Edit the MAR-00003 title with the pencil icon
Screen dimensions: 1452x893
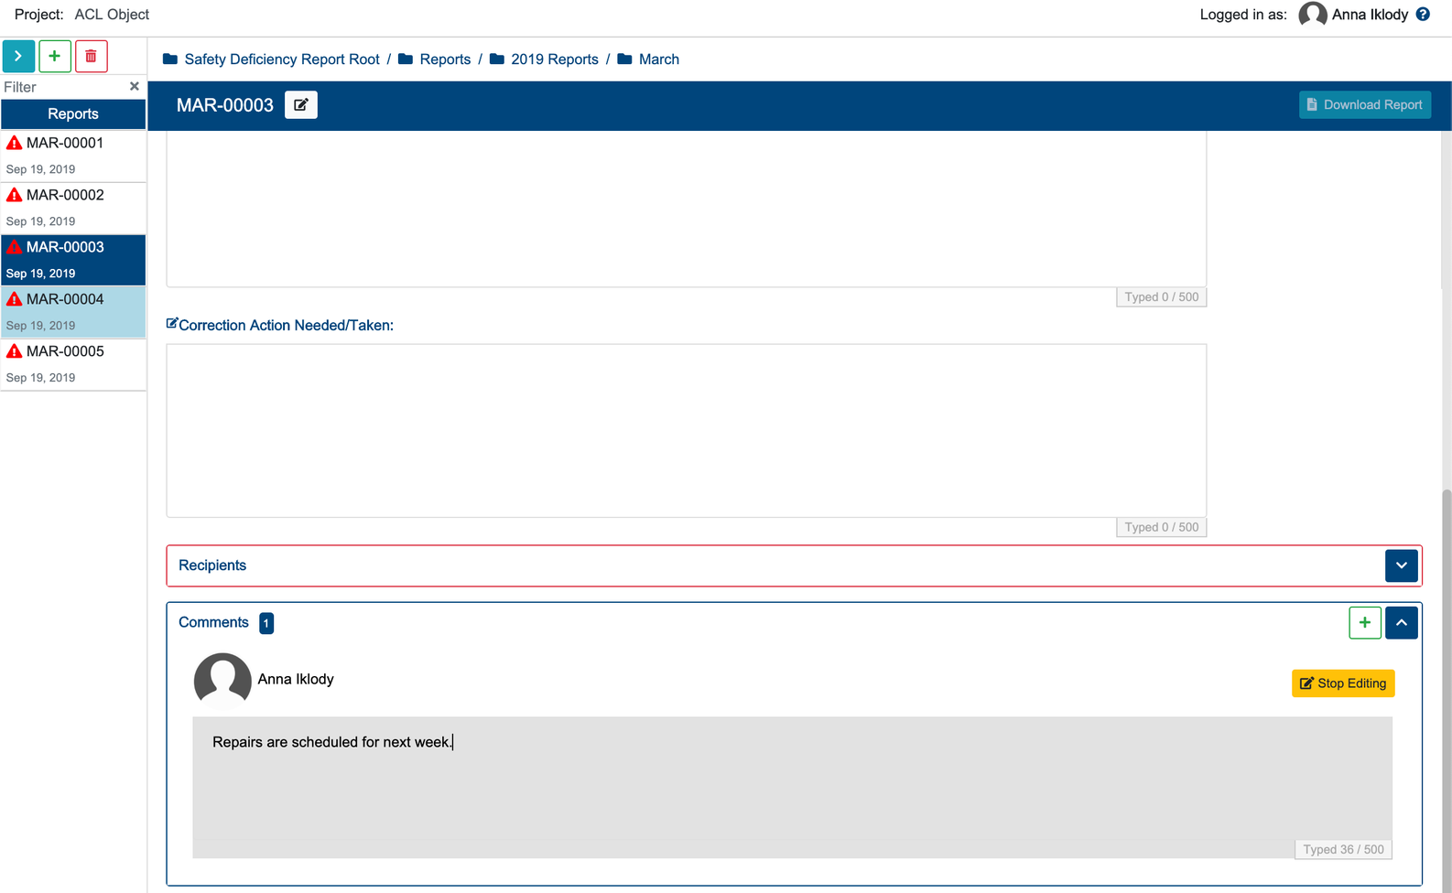click(301, 105)
